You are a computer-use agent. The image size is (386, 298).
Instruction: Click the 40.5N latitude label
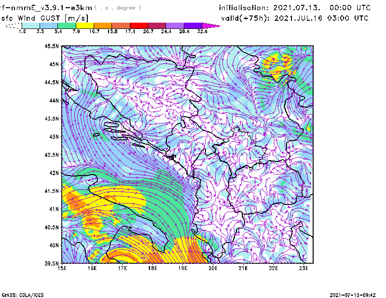[x=52, y=227]
